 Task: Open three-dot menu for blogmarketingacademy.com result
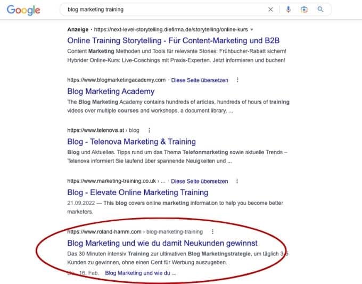237,80
